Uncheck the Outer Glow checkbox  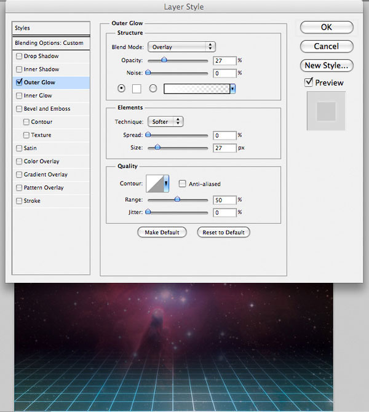pyautogui.click(x=19, y=82)
